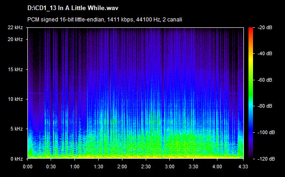Select the 2:00 time axis marker
285x177 pixels.
pos(122,167)
